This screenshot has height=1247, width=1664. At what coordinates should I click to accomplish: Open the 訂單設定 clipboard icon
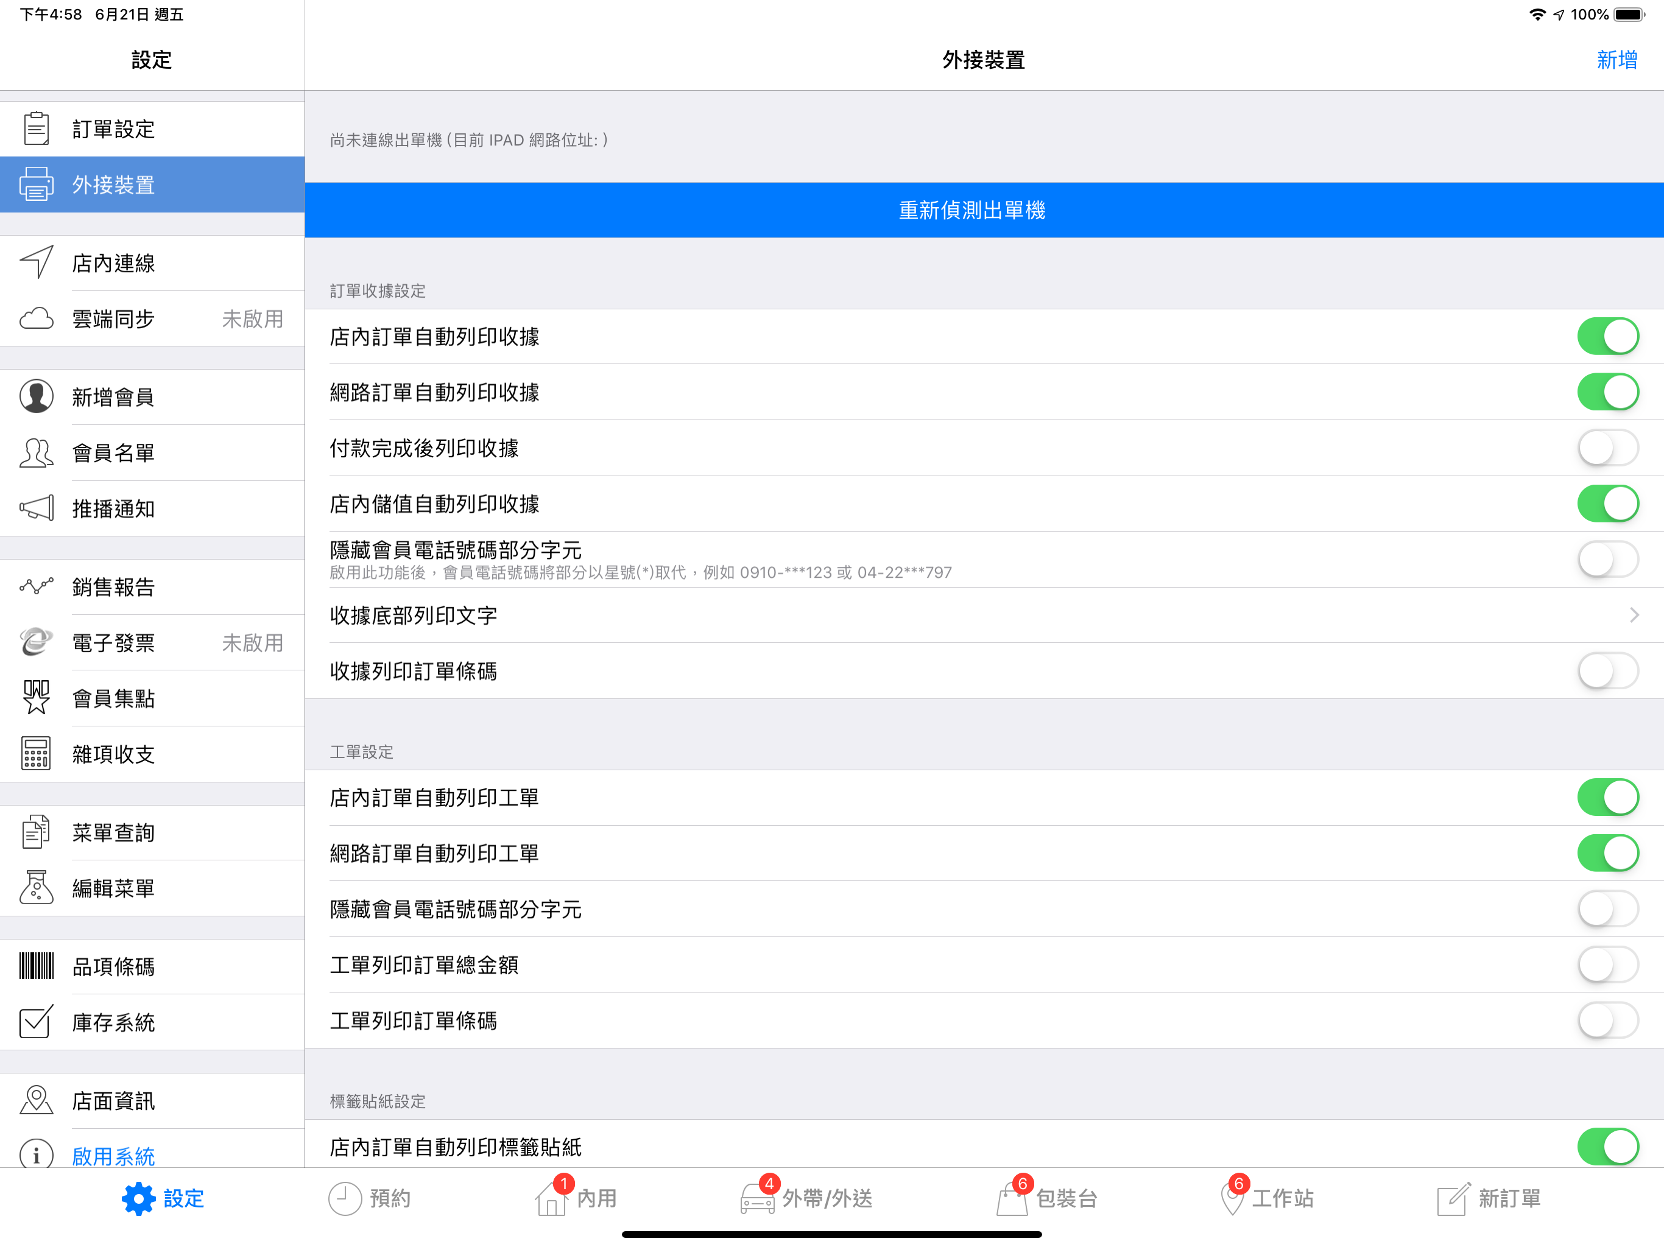point(36,128)
